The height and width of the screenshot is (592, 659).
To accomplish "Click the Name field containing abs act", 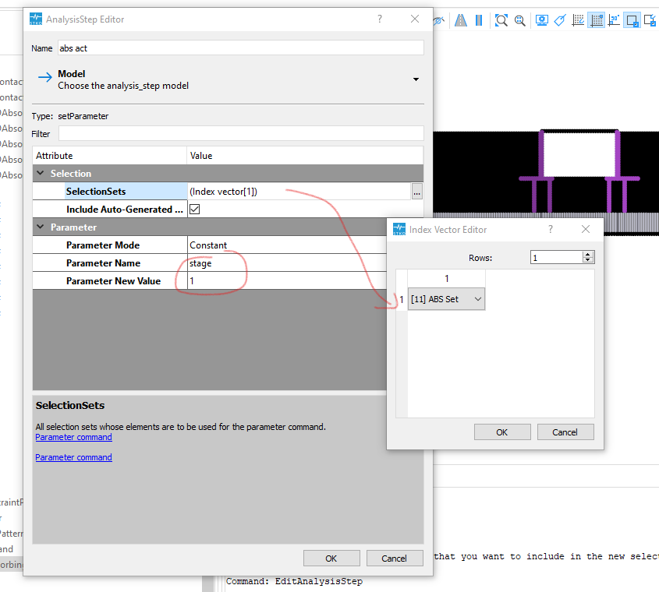I will 240,48.
